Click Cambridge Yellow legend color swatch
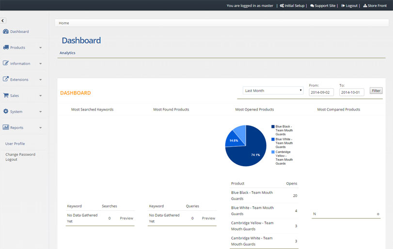The width and height of the screenshot is (393, 249). (273, 152)
